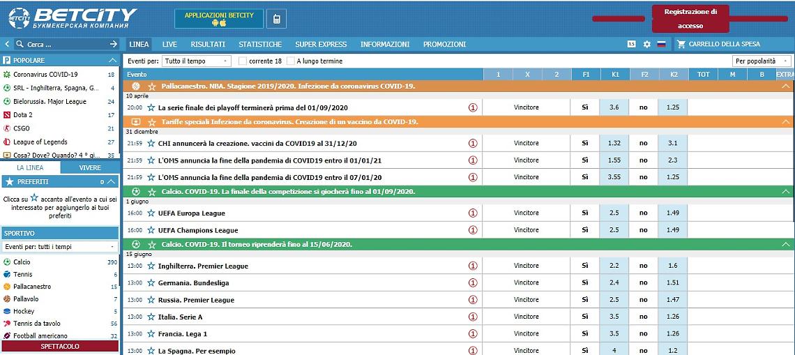Favorite the Pallacanestro NBA section header star
This screenshot has height=355, width=795.
151,86
